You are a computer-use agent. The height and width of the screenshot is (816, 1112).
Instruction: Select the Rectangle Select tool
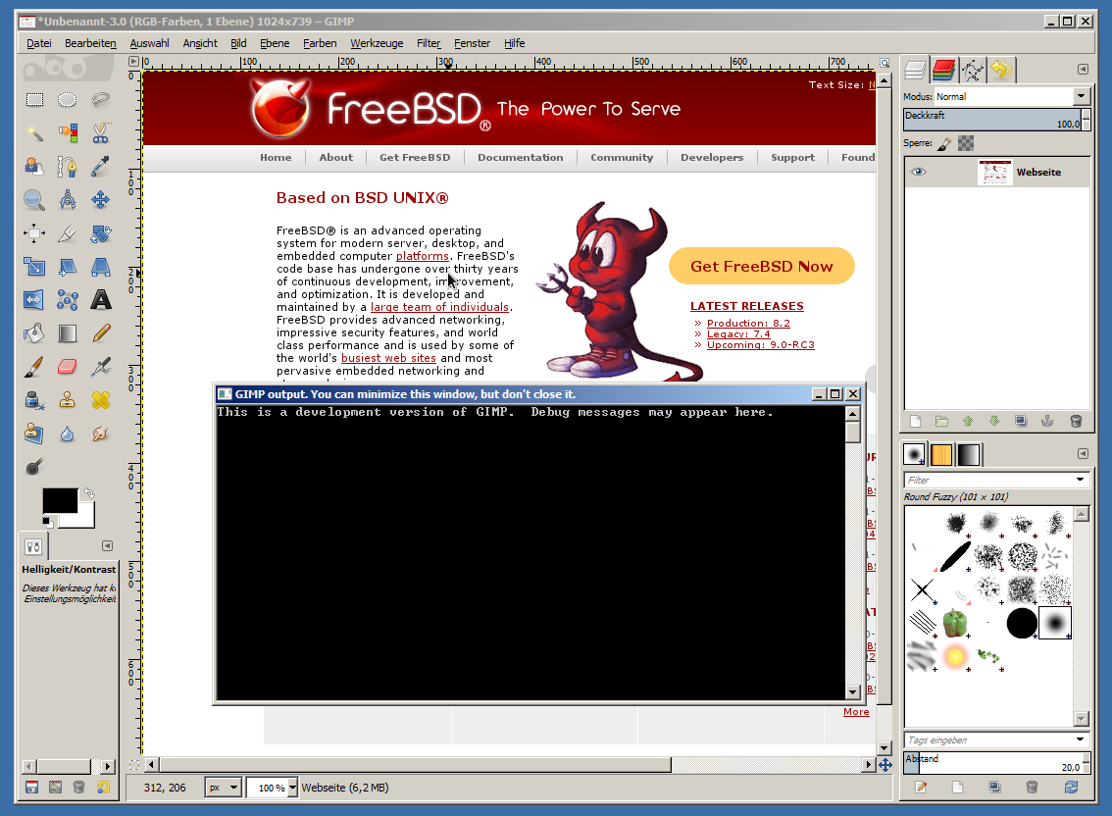[34, 99]
